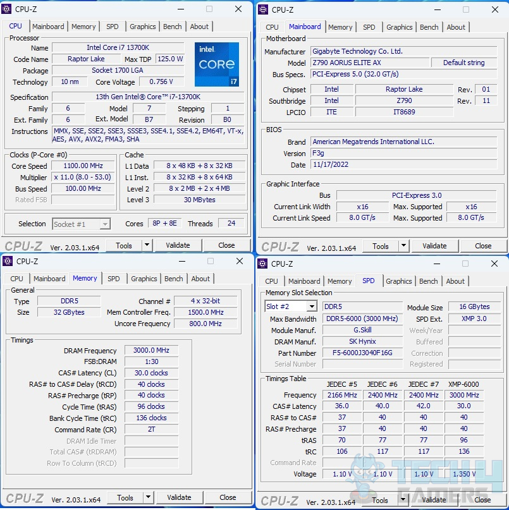Image resolution: width=509 pixels, height=510 pixels.
Task: Click Validate in the SPD-tab window
Action: tap(434, 501)
